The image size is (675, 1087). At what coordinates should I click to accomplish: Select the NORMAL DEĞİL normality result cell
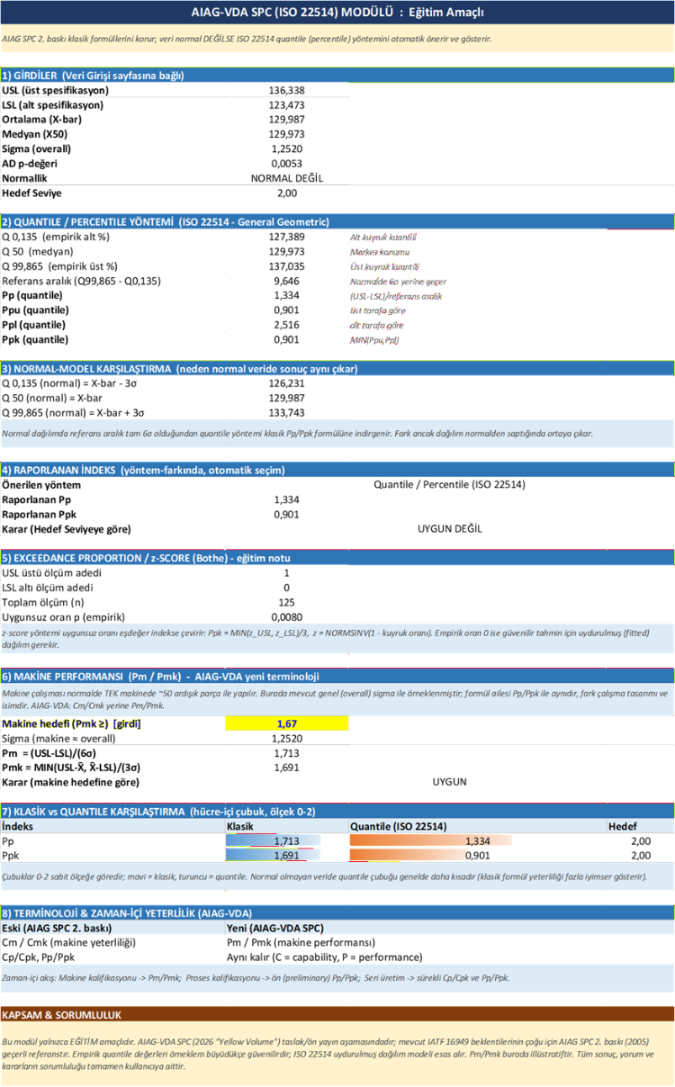click(286, 178)
